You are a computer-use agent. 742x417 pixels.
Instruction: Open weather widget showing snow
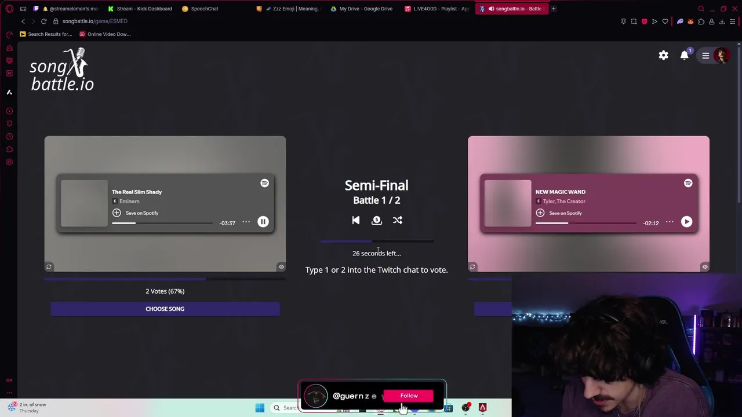(x=27, y=408)
